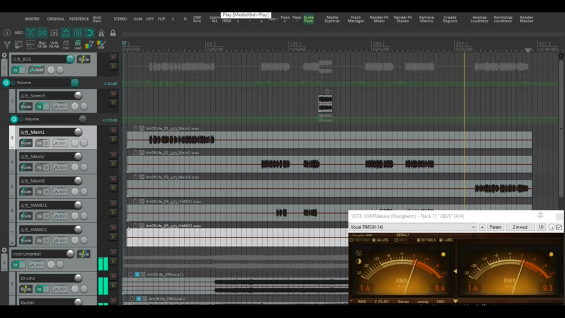Toggle the repeat loop icon

click(x=89, y=33)
